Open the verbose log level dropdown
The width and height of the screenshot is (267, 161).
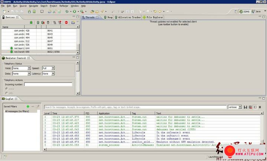click(x=240, y=107)
